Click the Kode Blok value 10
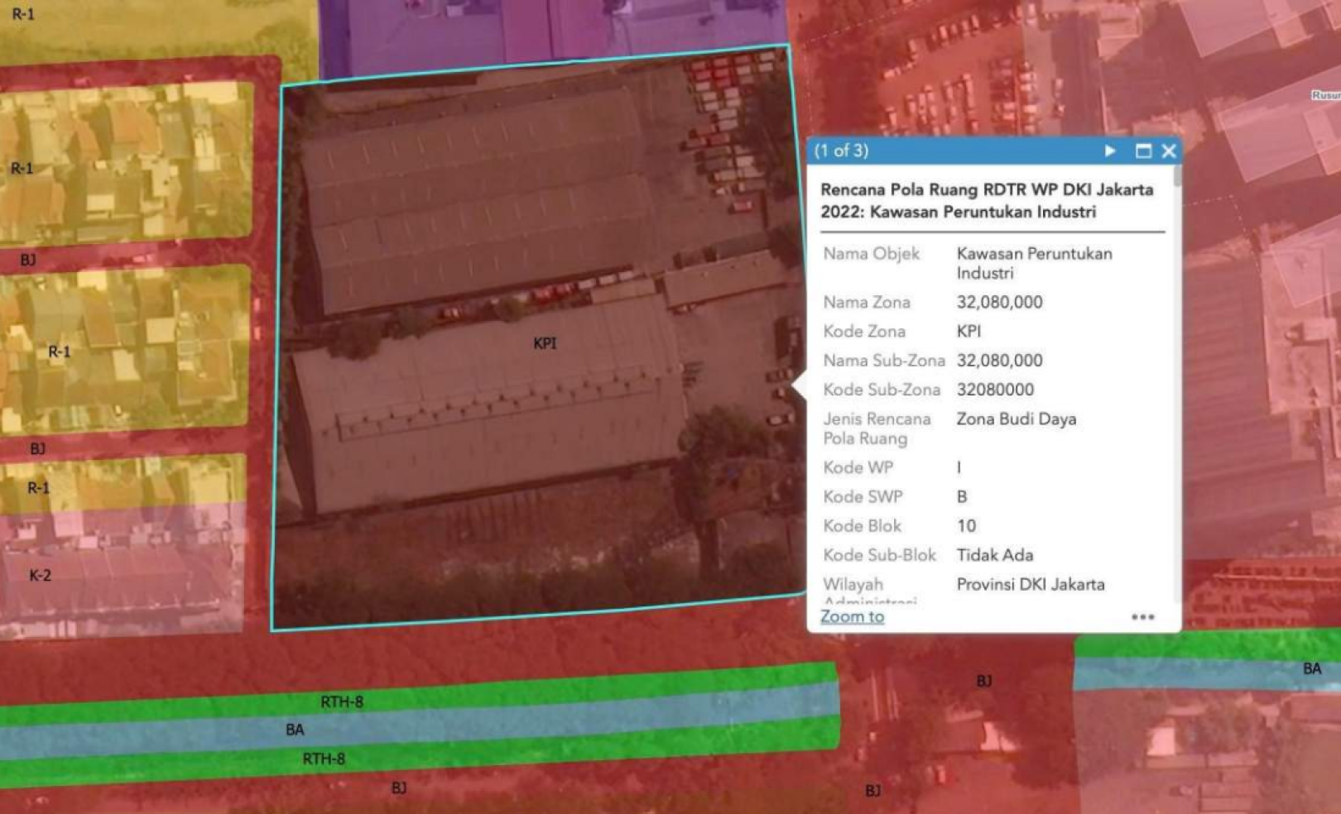 (966, 526)
